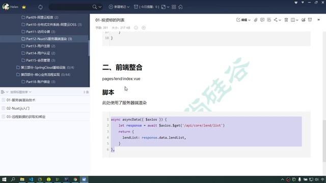
Task: Click the sync refresh icon
Action: (40, 7)
